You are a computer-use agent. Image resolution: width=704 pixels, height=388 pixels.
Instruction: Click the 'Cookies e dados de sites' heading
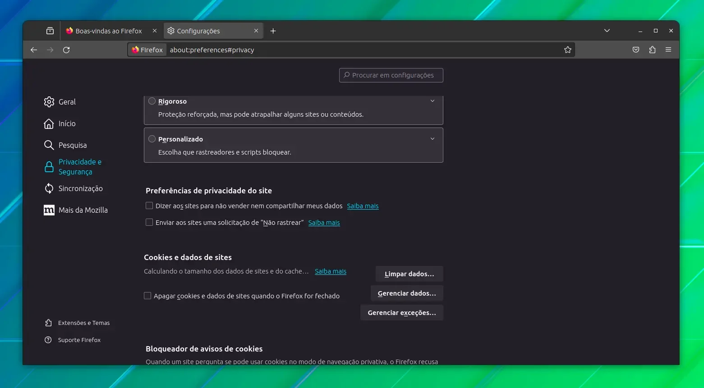click(x=188, y=257)
